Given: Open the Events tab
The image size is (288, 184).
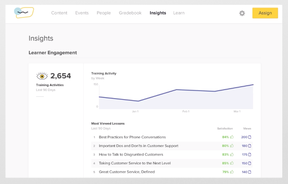Looking at the screenshot, I should pos(82,13).
